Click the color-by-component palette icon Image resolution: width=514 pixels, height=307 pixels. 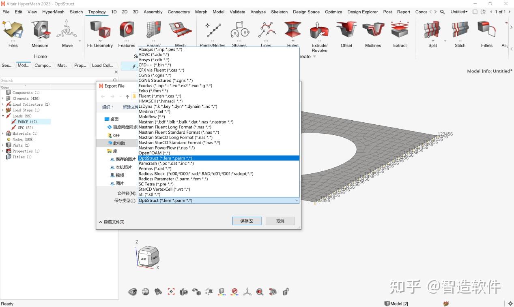(221, 292)
